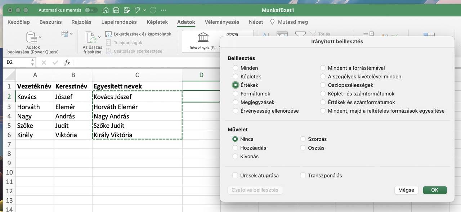Click the Name Box showing D2
Screen dimensions: 461x212
click(17, 62)
